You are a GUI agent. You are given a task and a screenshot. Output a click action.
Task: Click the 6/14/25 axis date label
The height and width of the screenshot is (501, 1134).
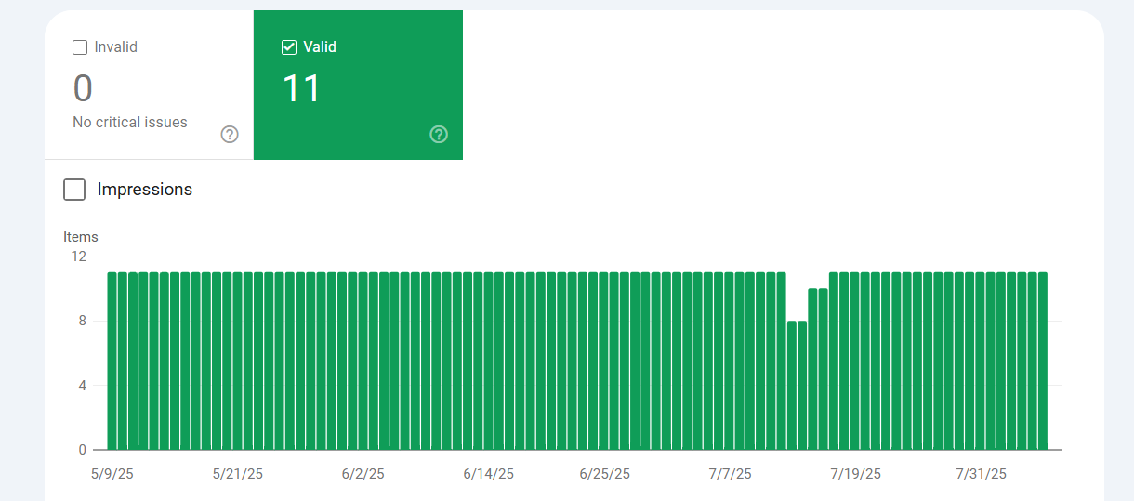(x=488, y=474)
